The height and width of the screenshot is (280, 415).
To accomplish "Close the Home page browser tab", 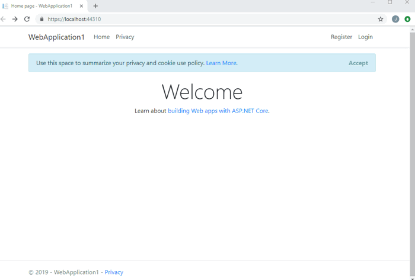I will click(x=82, y=6).
